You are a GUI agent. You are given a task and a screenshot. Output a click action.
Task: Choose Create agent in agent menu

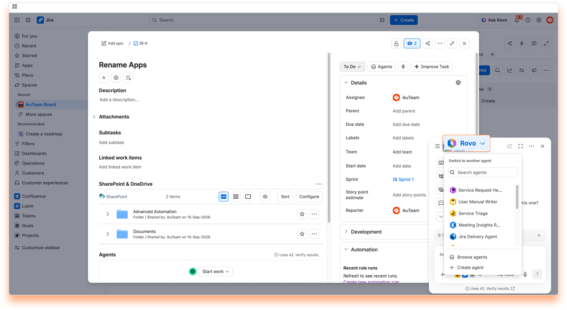470,268
